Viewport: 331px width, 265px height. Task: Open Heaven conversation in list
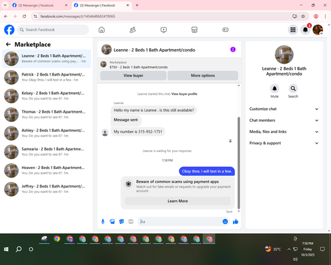(x=46, y=170)
